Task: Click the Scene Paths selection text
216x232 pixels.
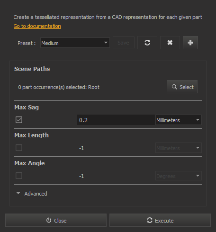Action: [x=59, y=87]
